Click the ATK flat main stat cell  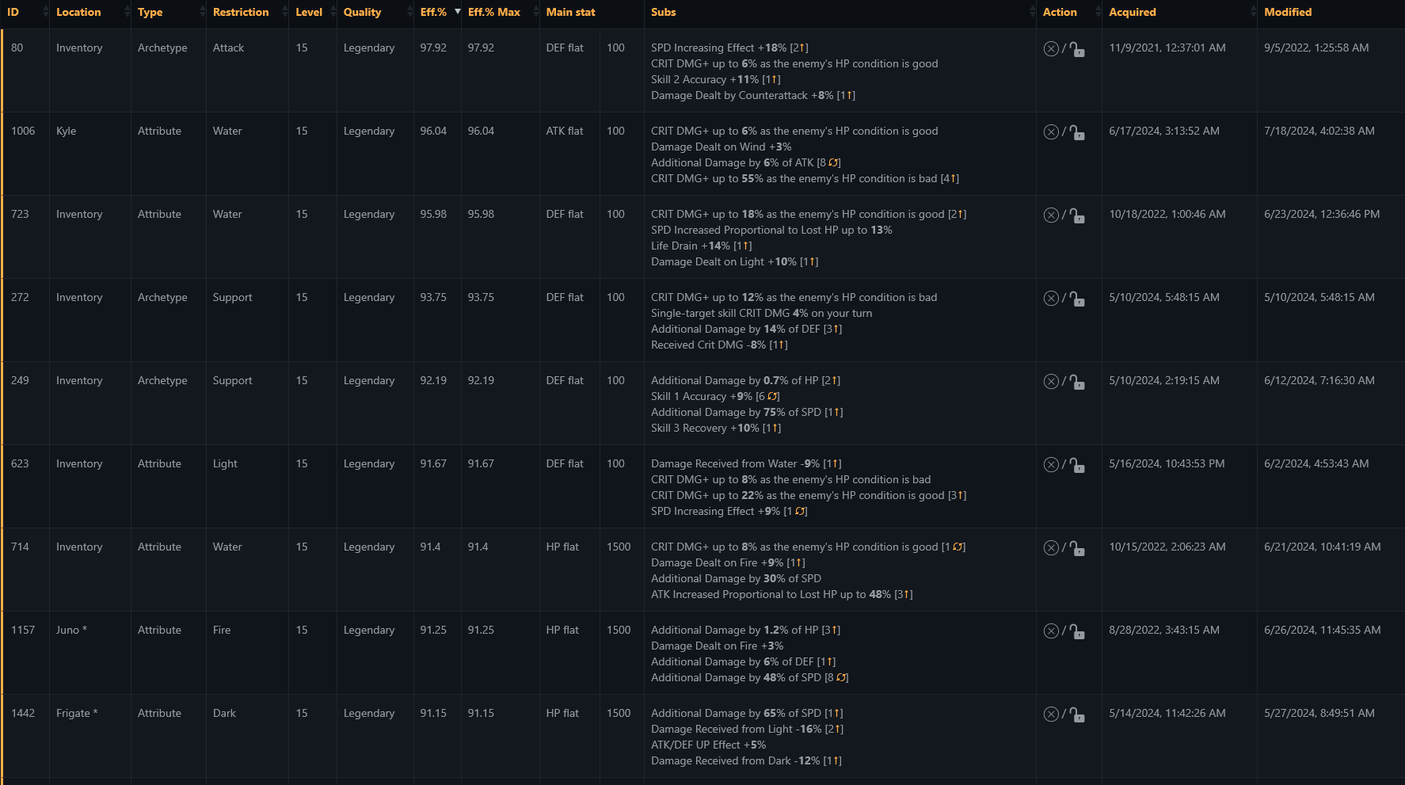pos(565,131)
